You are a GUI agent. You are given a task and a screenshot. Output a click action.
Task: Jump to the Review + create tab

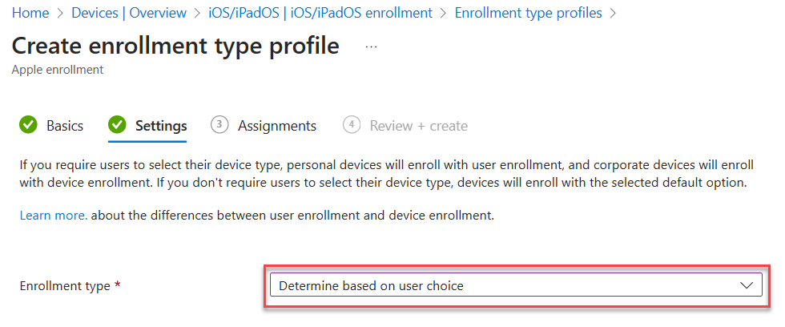coord(418,126)
